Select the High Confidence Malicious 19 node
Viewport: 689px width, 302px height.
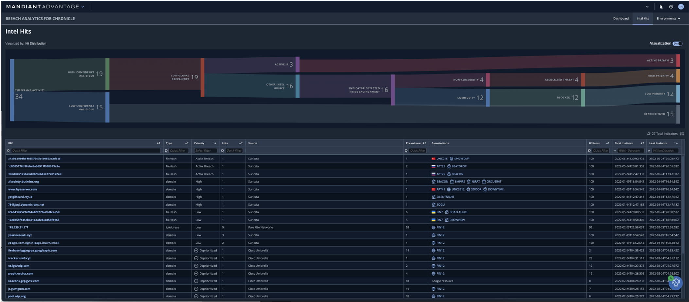click(x=107, y=74)
